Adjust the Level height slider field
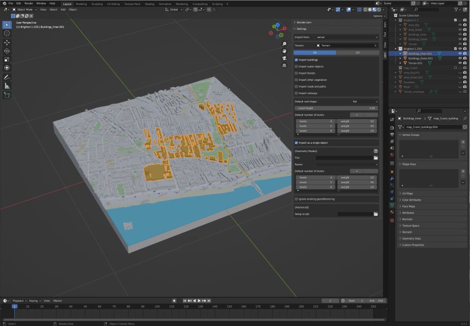Image resolution: width=470 pixels, height=326 pixels. point(336,108)
